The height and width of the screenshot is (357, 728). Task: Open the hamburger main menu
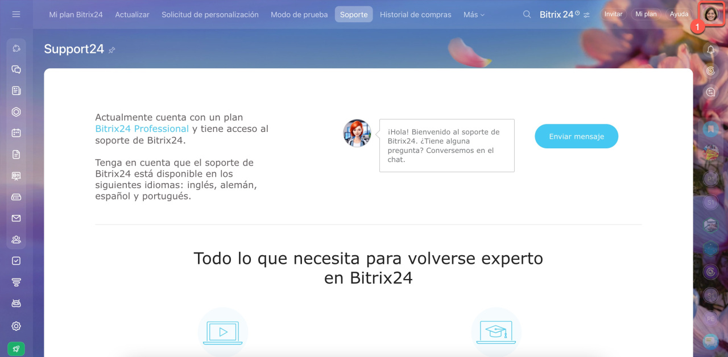pos(16,14)
